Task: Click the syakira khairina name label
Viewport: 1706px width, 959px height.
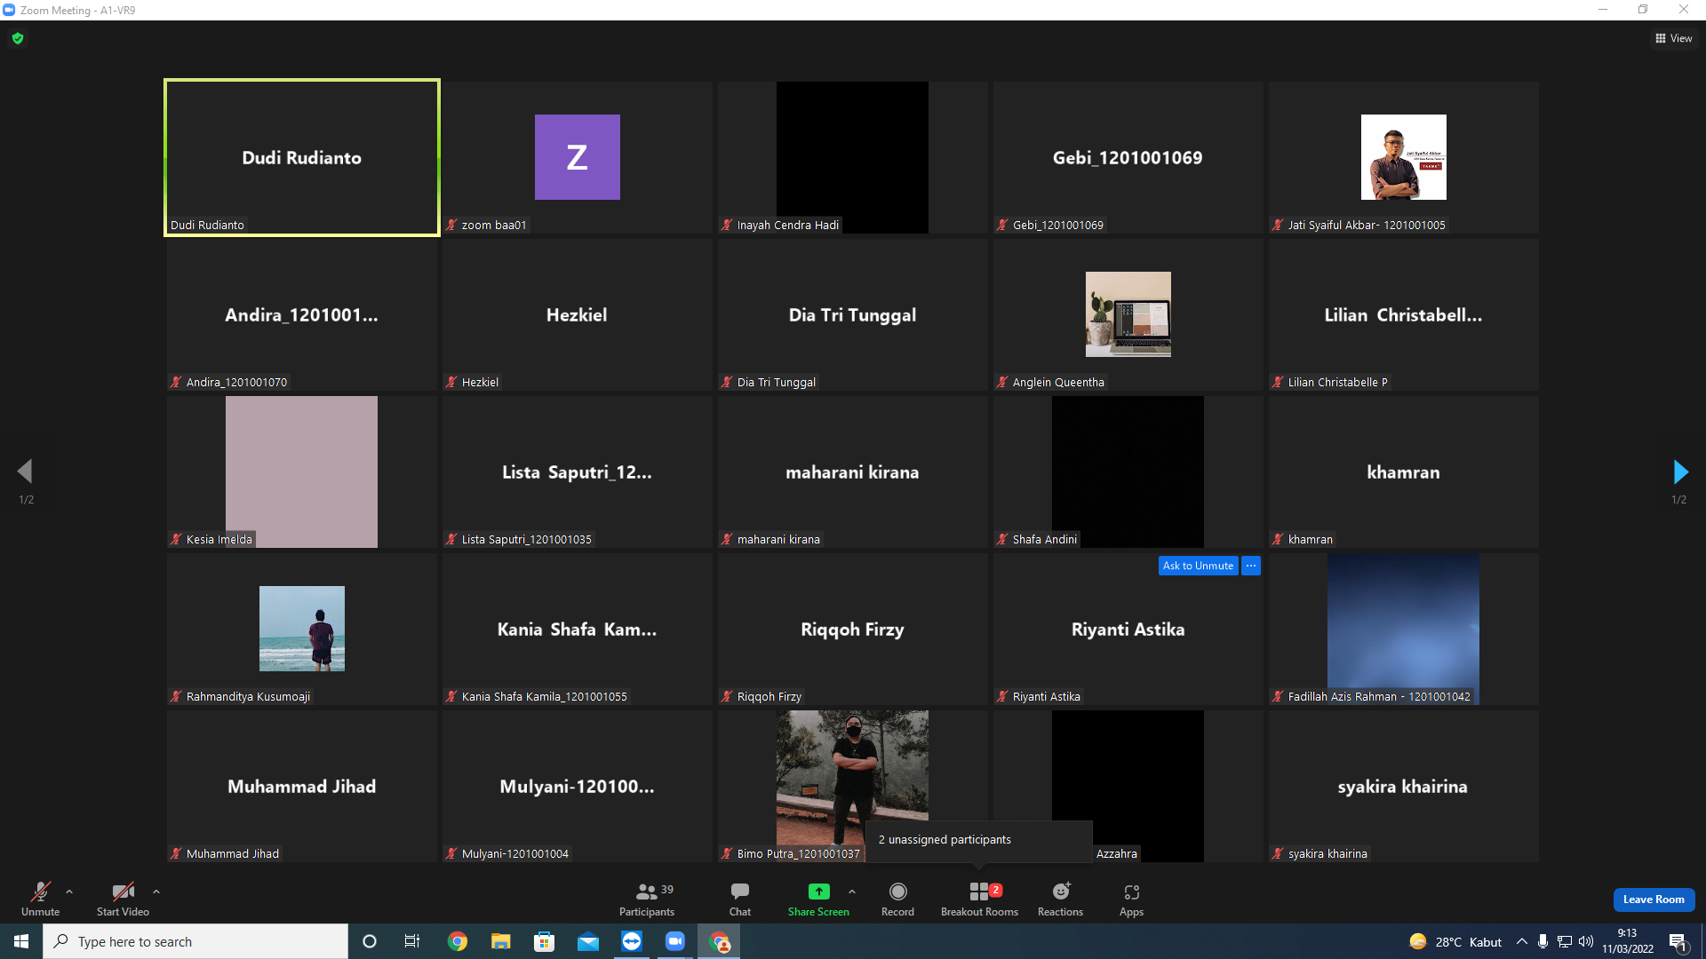Action: click(1327, 854)
